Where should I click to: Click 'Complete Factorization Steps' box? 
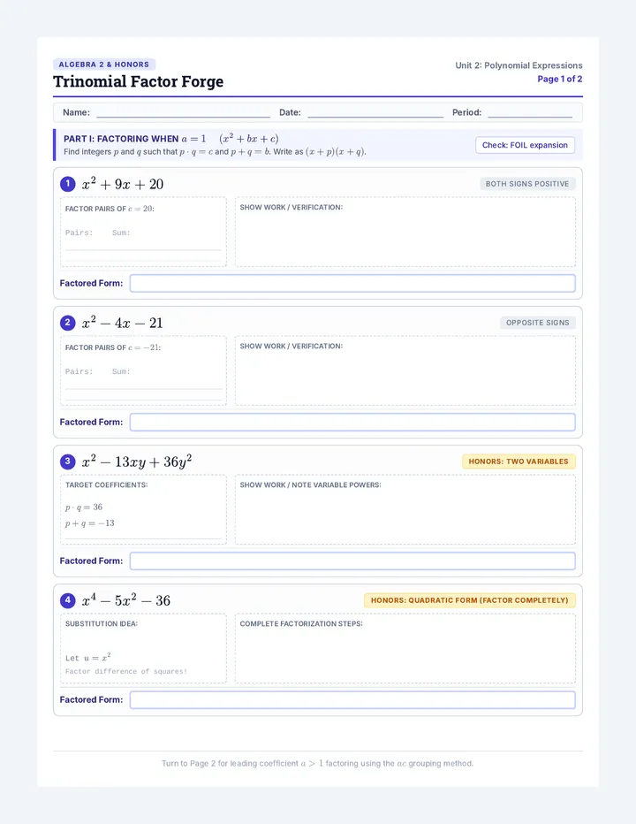click(405, 648)
